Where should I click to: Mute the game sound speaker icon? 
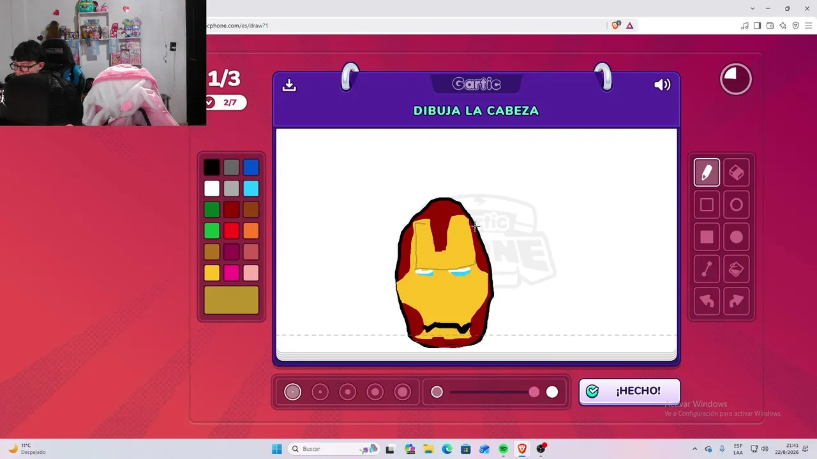coord(663,85)
